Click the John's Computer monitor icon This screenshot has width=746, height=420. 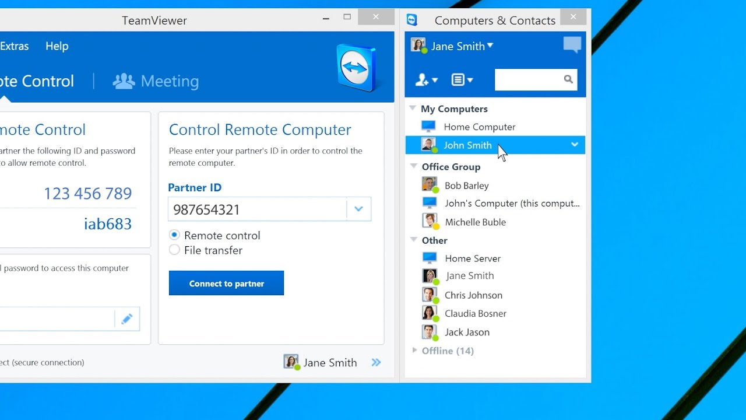coord(429,202)
